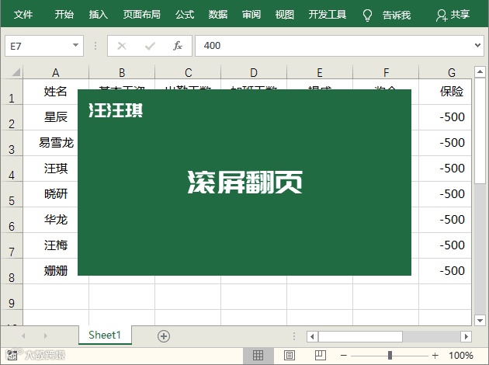The height and width of the screenshot is (365, 489).
Task: Switch to Normal view icon
Action: (x=258, y=355)
